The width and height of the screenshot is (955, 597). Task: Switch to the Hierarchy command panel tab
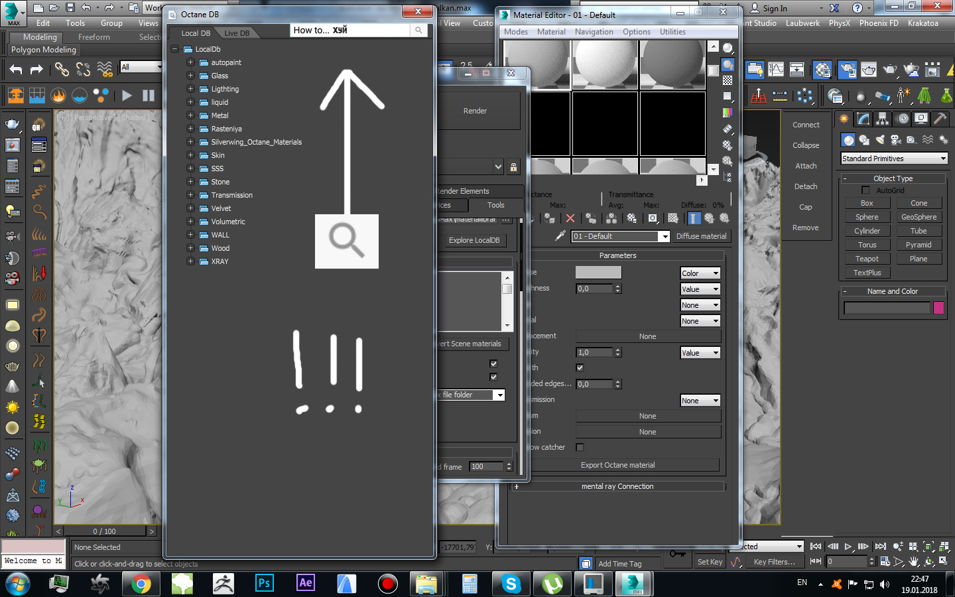coord(882,119)
